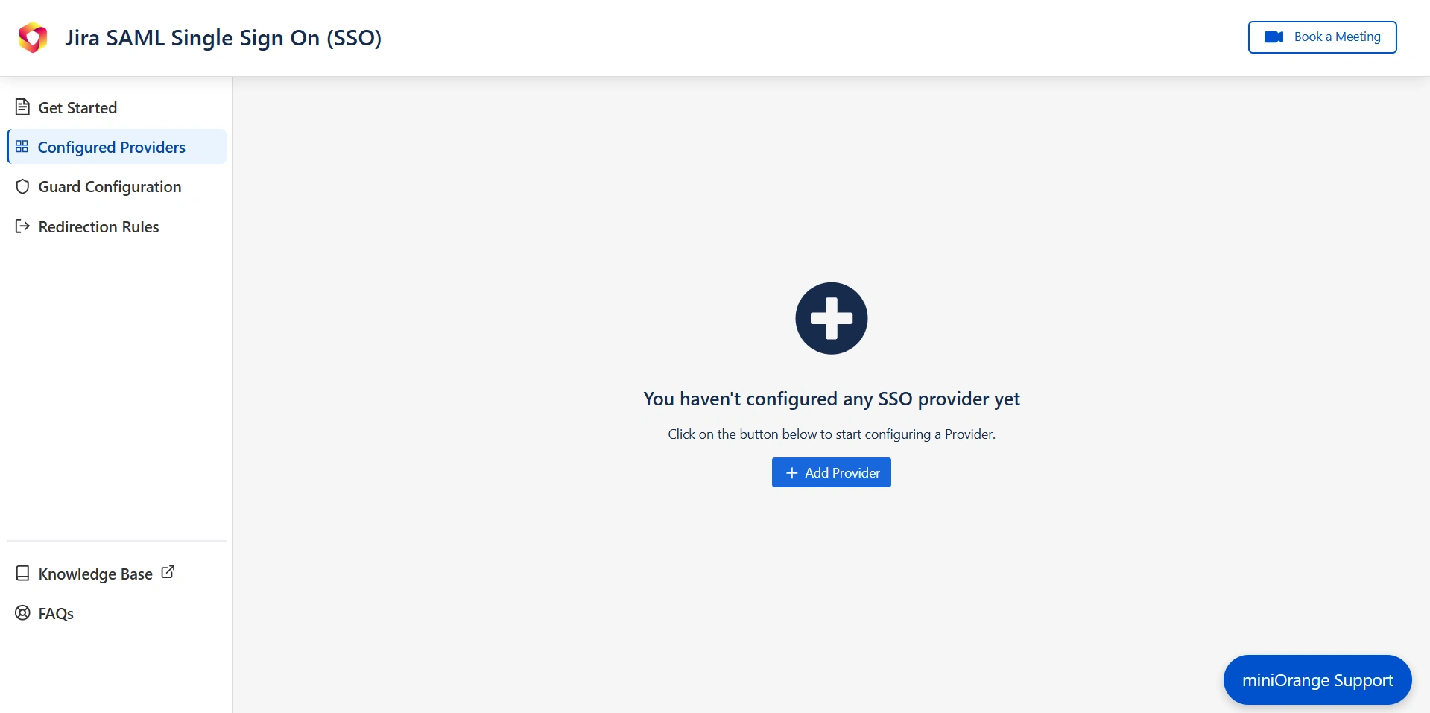Click the Configured Providers grid icon
Image resolution: width=1430 pixels, height=713 pixels.
22,146
